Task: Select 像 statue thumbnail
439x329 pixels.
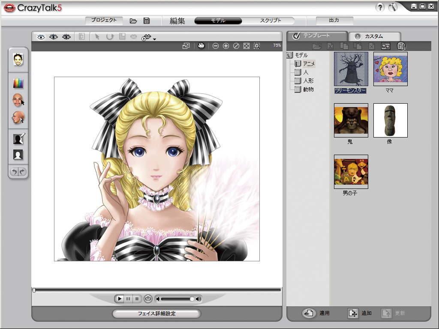Action: [x=390, y=120]
